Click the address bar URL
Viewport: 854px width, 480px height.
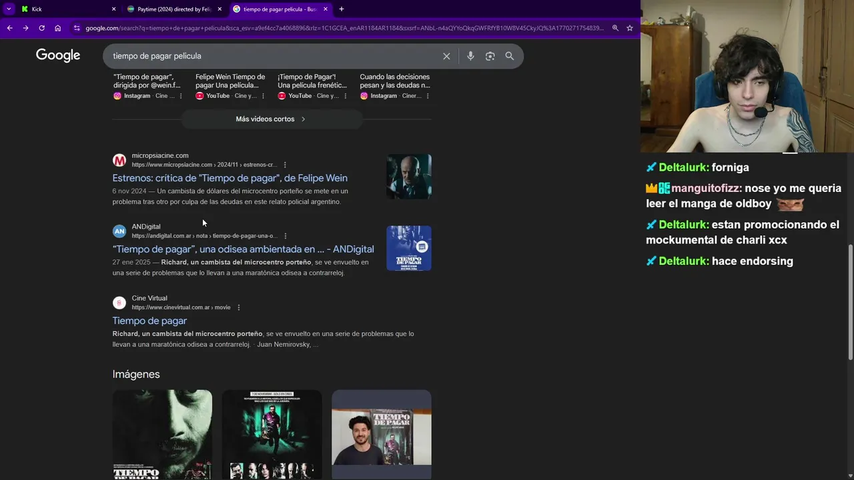pos(344,28)
